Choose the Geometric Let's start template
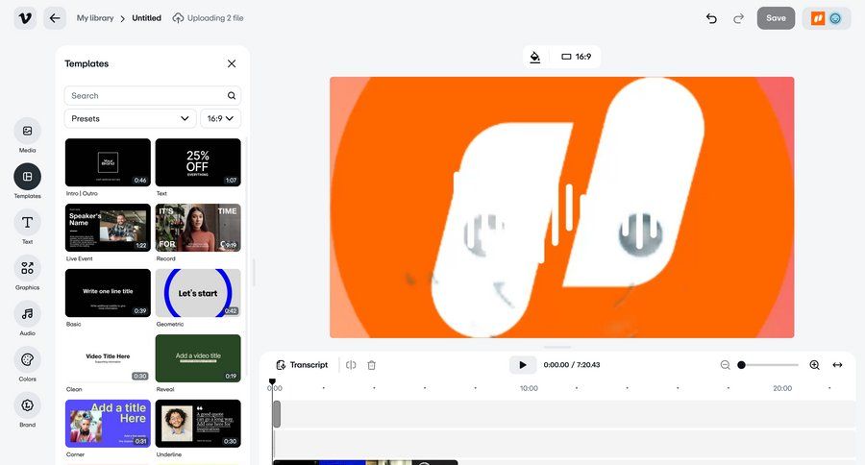The height and width of the screenshot is (465, 865). 198,293
